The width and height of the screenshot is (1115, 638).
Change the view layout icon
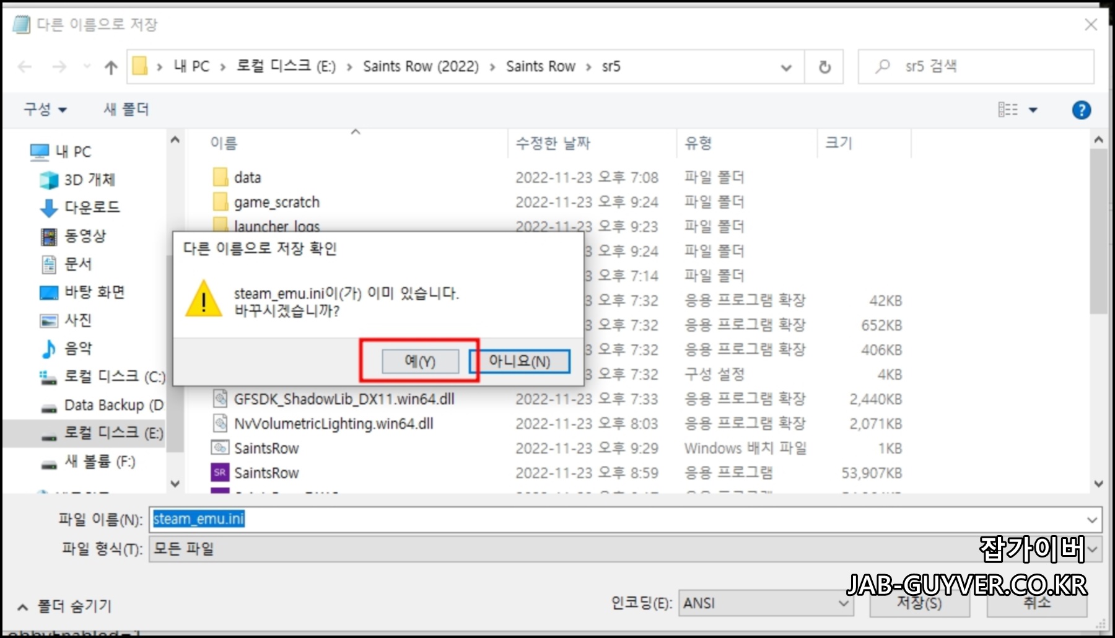tap(1008, 110)
